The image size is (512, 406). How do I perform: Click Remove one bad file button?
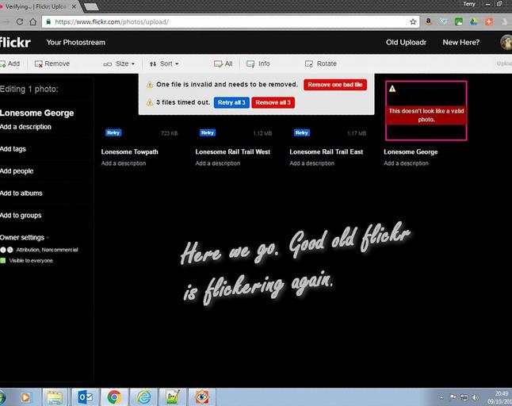[x=334, y=84]
